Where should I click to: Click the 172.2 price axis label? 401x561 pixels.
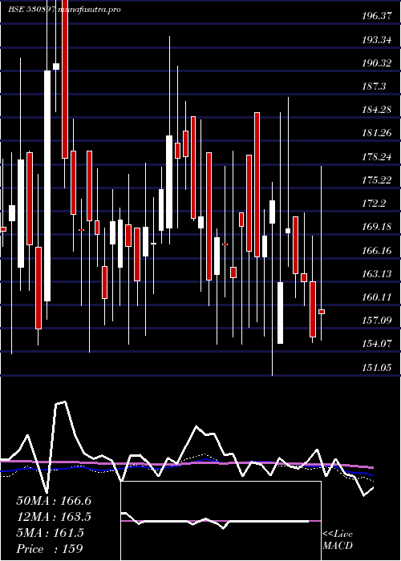tap(375, 204)
